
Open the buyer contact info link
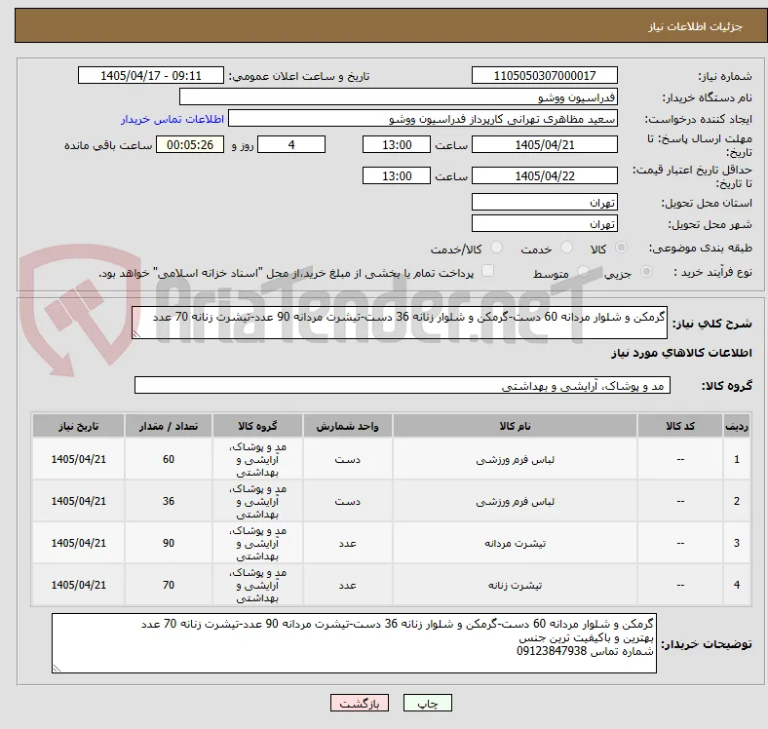[x=173, y=119]
